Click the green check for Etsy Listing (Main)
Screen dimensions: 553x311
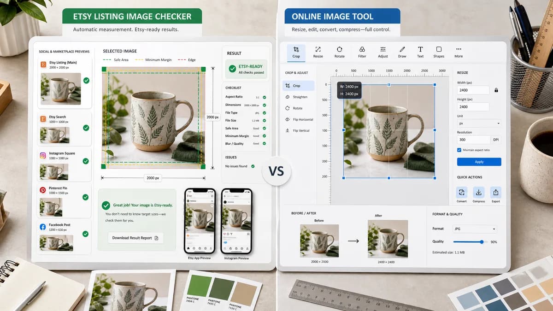[x=86, y=80]
